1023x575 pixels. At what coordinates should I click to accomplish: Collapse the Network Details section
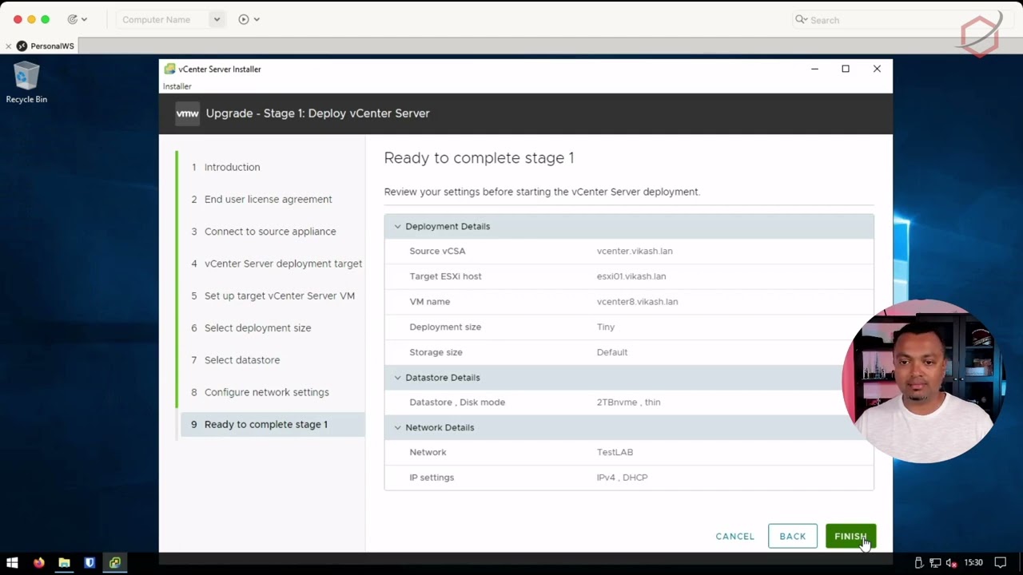[397, 428]
